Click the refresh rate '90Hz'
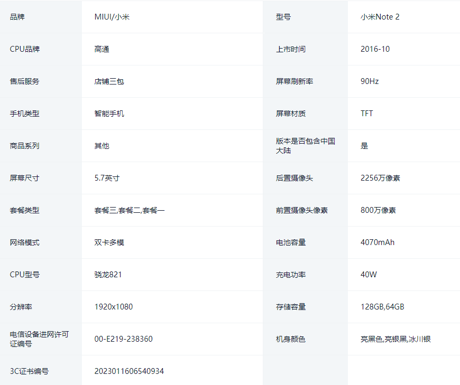Image resolution: width=460 pixels, height=385 pixels. tap(370, 81)
